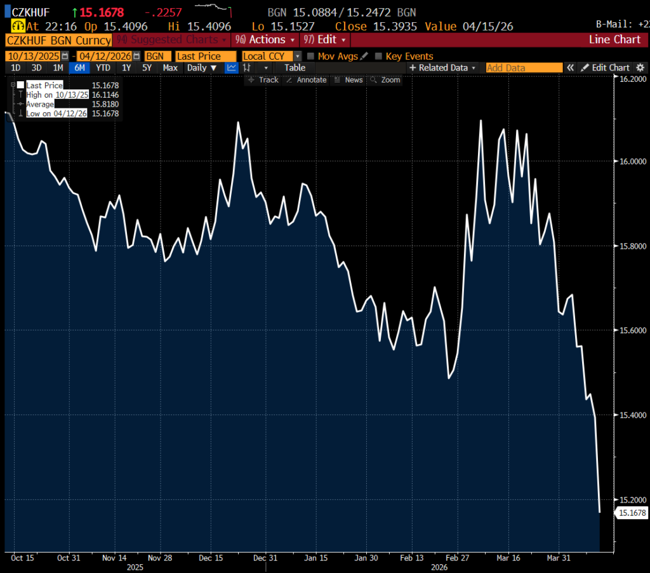The height and width of the screenshot is (573, 650).
Task: Open chart settings gear icon
Action: click(640, 68)
